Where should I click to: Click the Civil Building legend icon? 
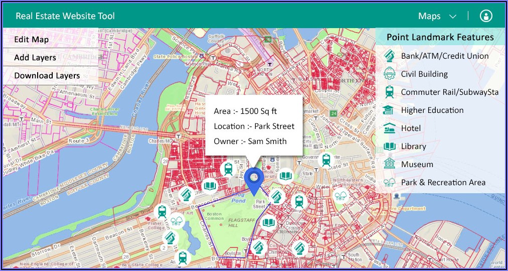[389, 74]
